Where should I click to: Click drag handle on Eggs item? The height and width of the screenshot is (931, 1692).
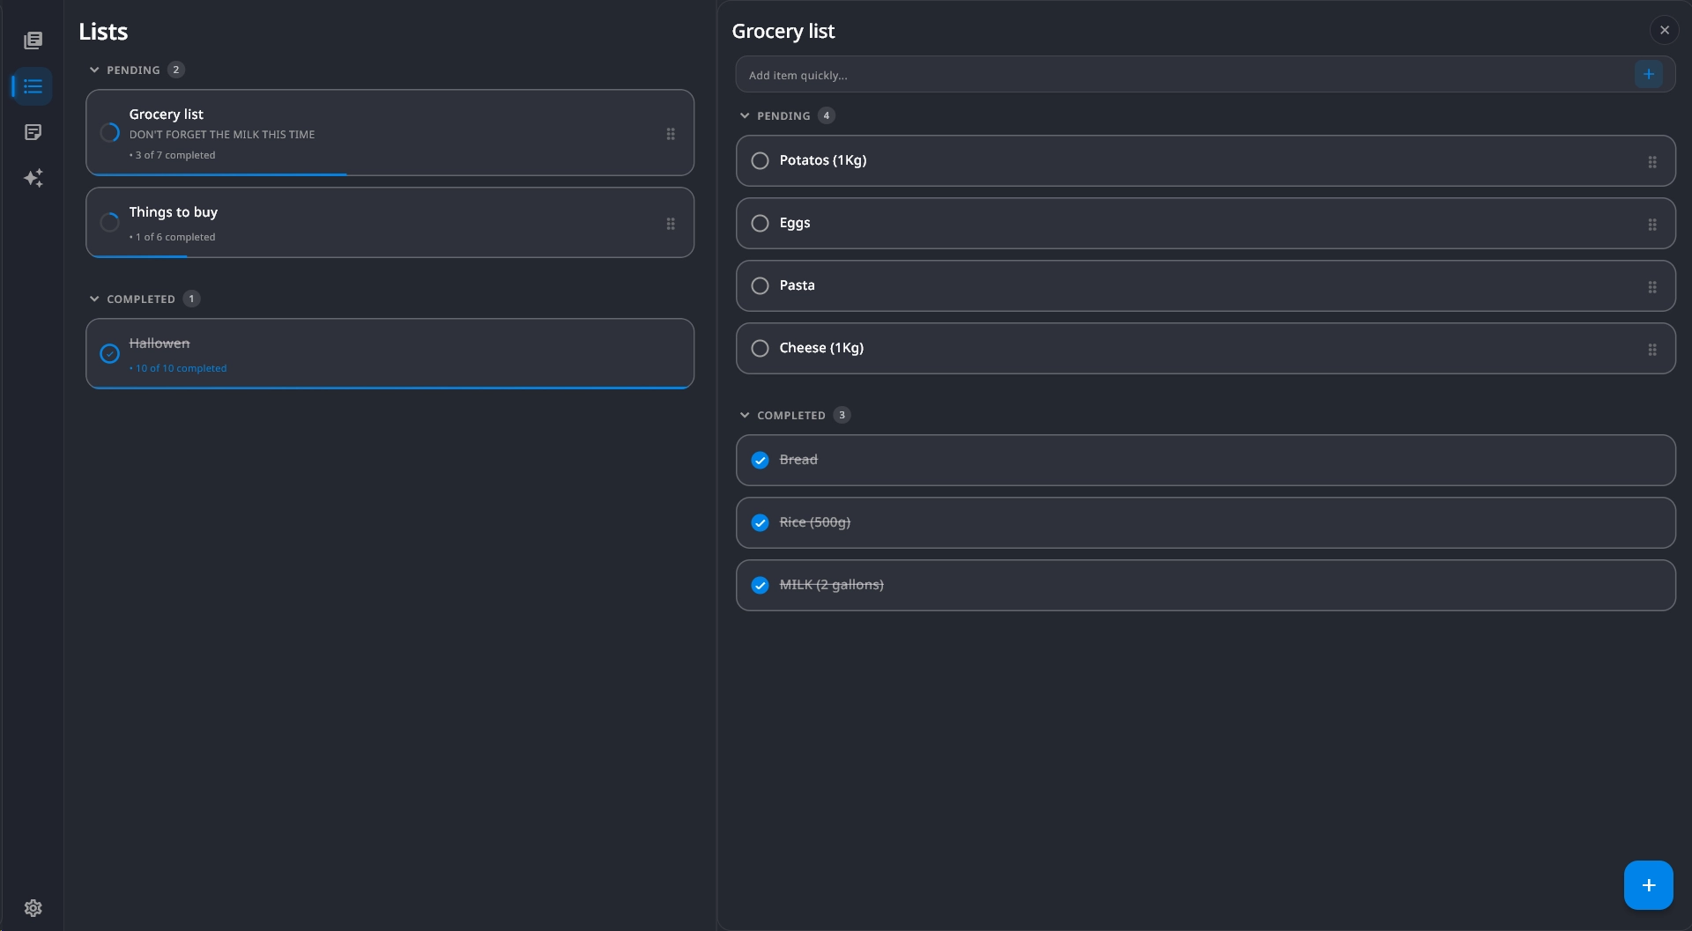[1652, 225]
